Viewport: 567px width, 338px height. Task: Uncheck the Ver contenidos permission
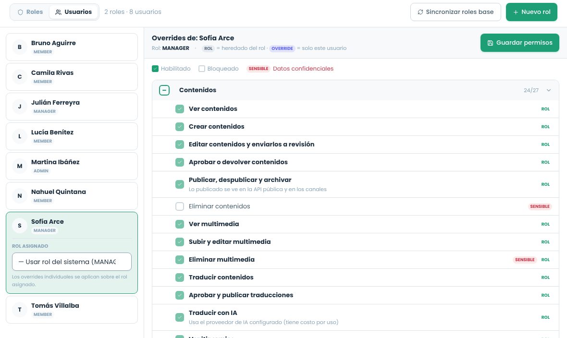click(x=180, y=109)
